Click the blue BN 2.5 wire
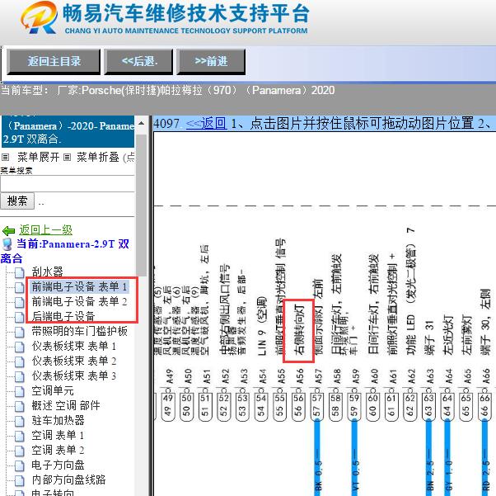496x496 pixels. pyautogui.click(x=429, y=458)
